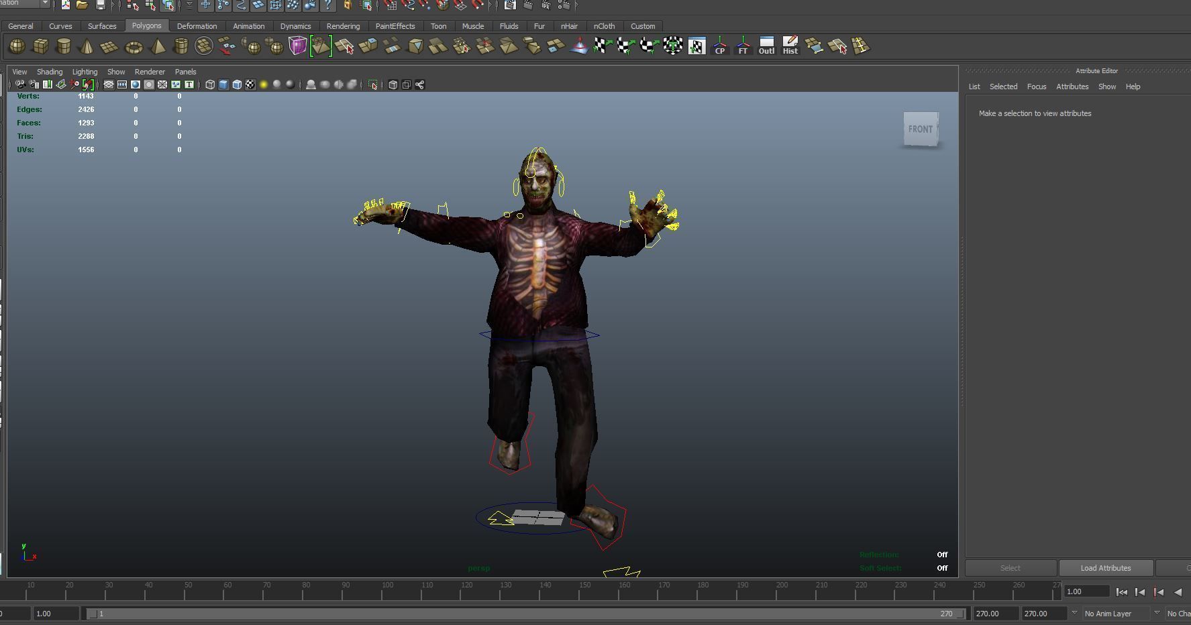Screen dimensions: 1191x625
Task: Open the viewport Shading menu
Action: (50, 72)
